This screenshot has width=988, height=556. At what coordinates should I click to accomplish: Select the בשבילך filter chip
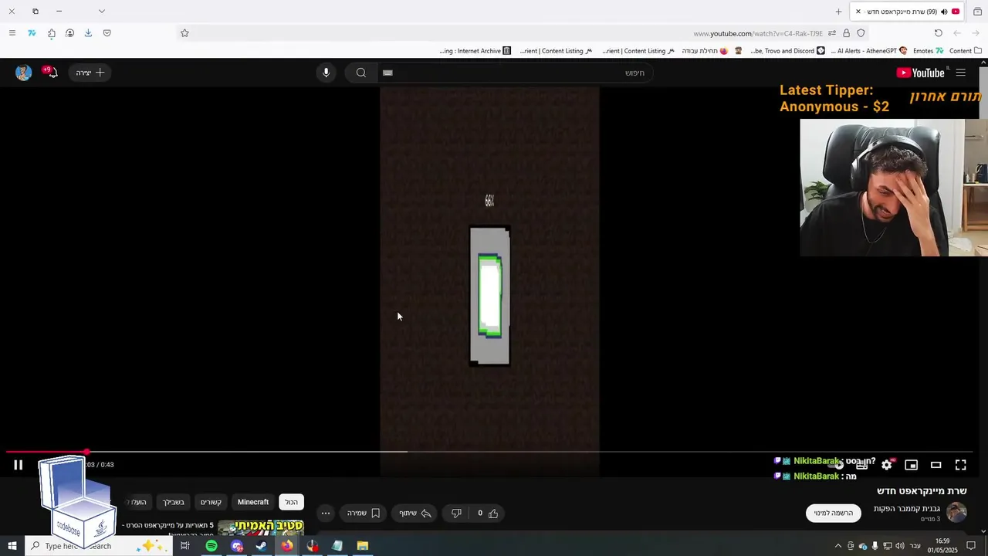point(173,502)
